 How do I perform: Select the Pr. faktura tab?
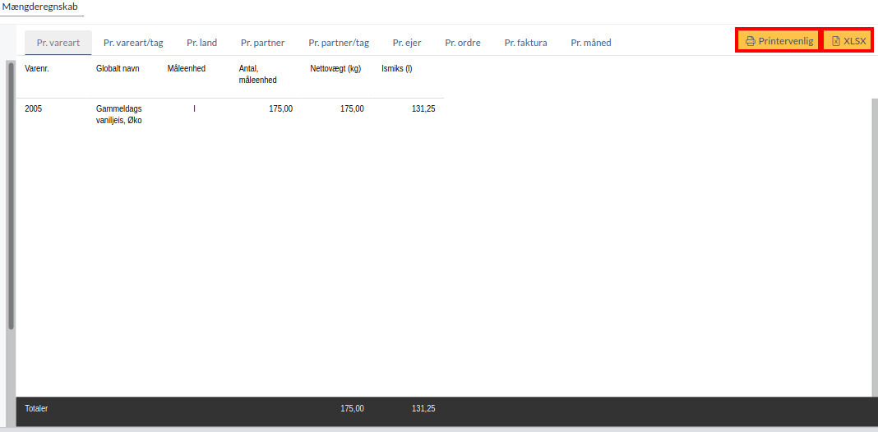pyautogui.click(x=525, y=43)
